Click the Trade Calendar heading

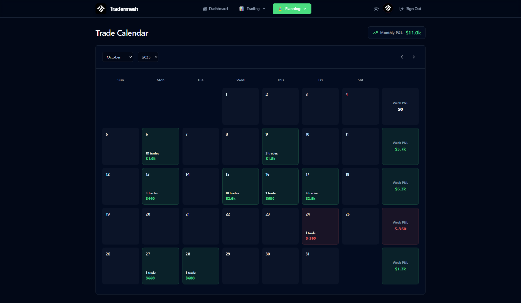122,33
